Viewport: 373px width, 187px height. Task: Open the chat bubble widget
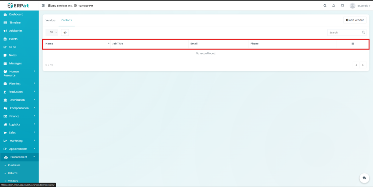coord(364,178)
